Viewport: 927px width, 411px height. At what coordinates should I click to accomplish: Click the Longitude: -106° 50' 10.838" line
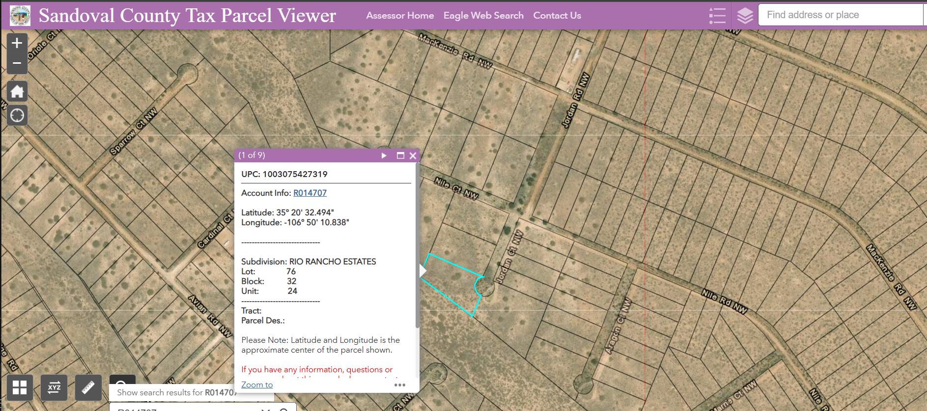coord(295,222)
